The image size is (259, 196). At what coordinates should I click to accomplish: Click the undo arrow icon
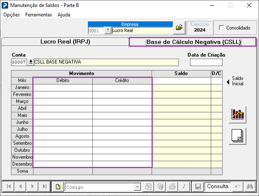tap(238, 187)
